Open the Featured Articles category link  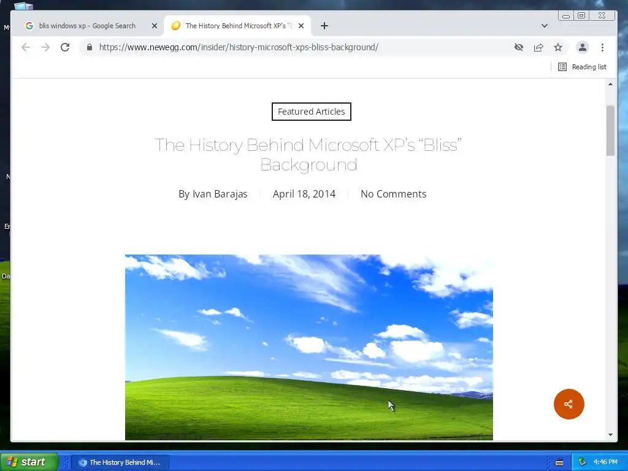click(311, 112)
